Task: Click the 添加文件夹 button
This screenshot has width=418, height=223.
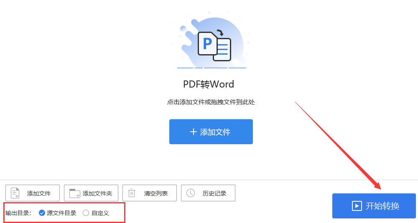Action: pyautogui.click(x=91, y=193)
